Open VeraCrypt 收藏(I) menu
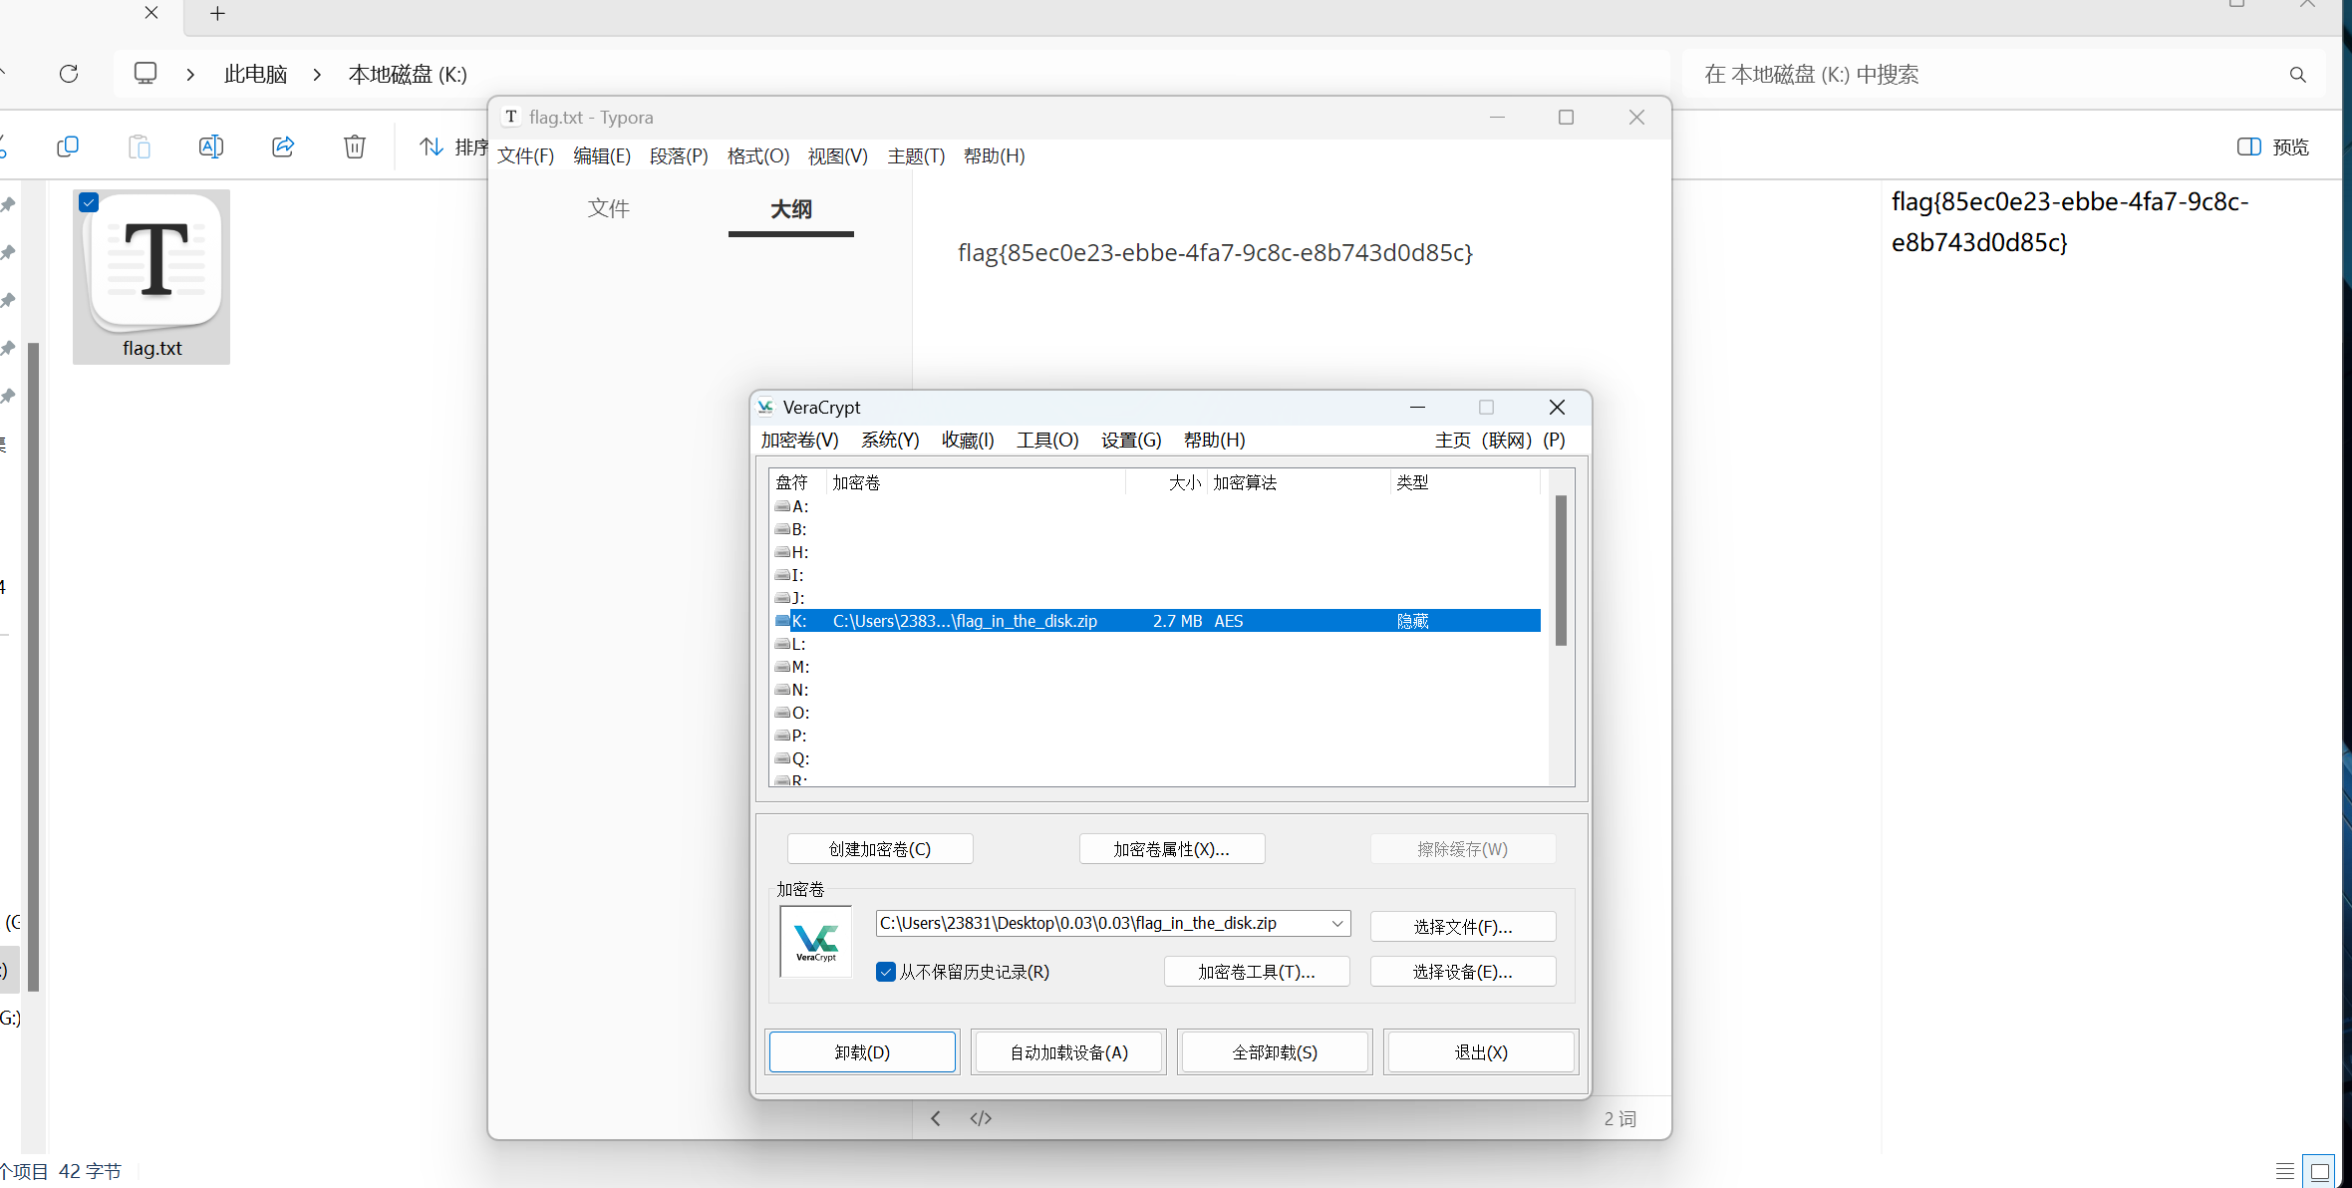The width and height of the screenshot is (2352, 1188). pos(968,441)
